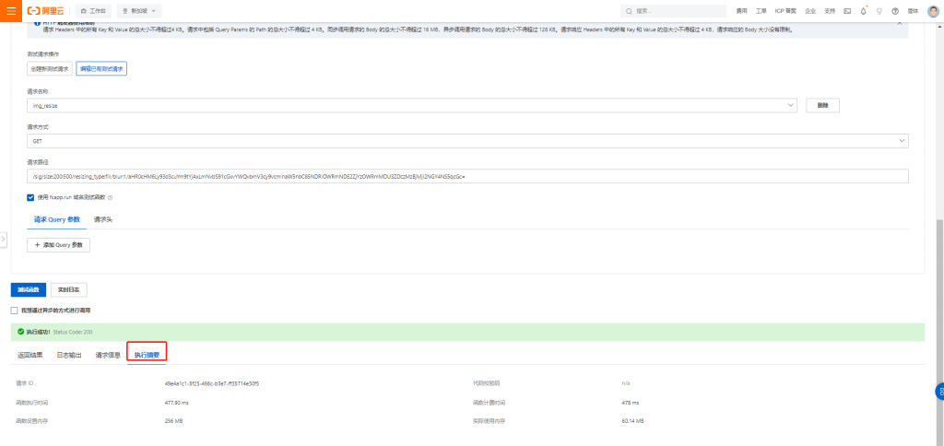
Task: Click the 478 ms billed time value
Action: pyautogui.click(x=631, y=403)
